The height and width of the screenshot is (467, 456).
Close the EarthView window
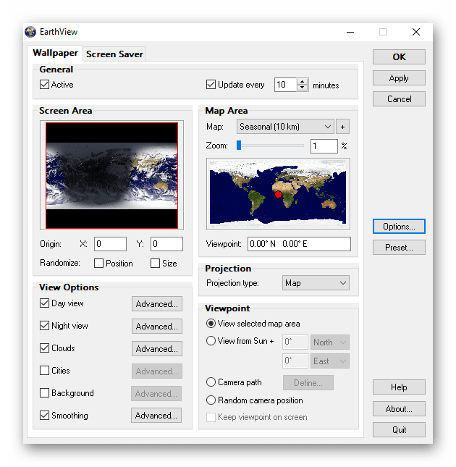click(x=415, y=32)
